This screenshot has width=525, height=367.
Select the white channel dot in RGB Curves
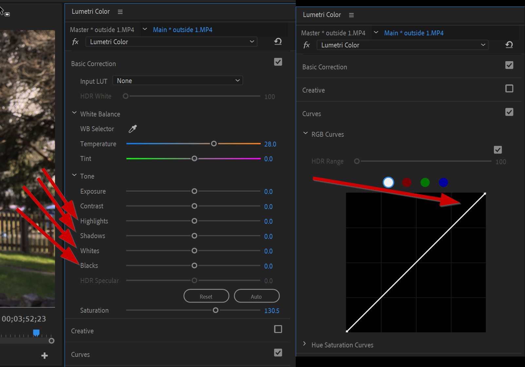(x=388, y=182)
